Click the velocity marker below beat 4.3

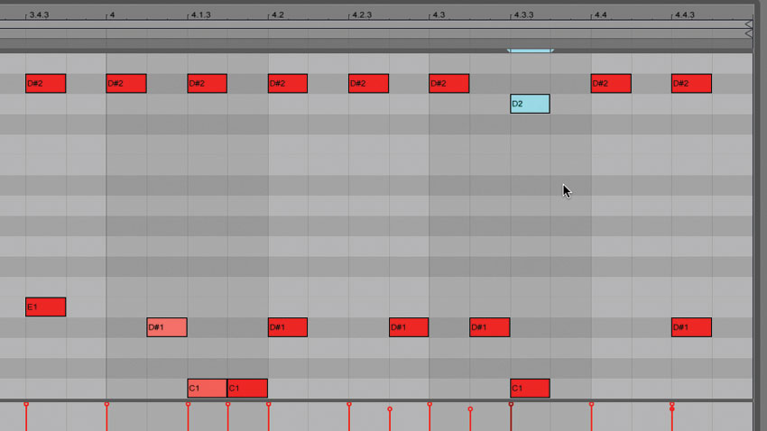[x=430, y=404]
